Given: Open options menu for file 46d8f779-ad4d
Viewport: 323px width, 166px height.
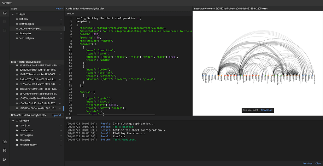Looking at the screenshot, I should [61, 74].
